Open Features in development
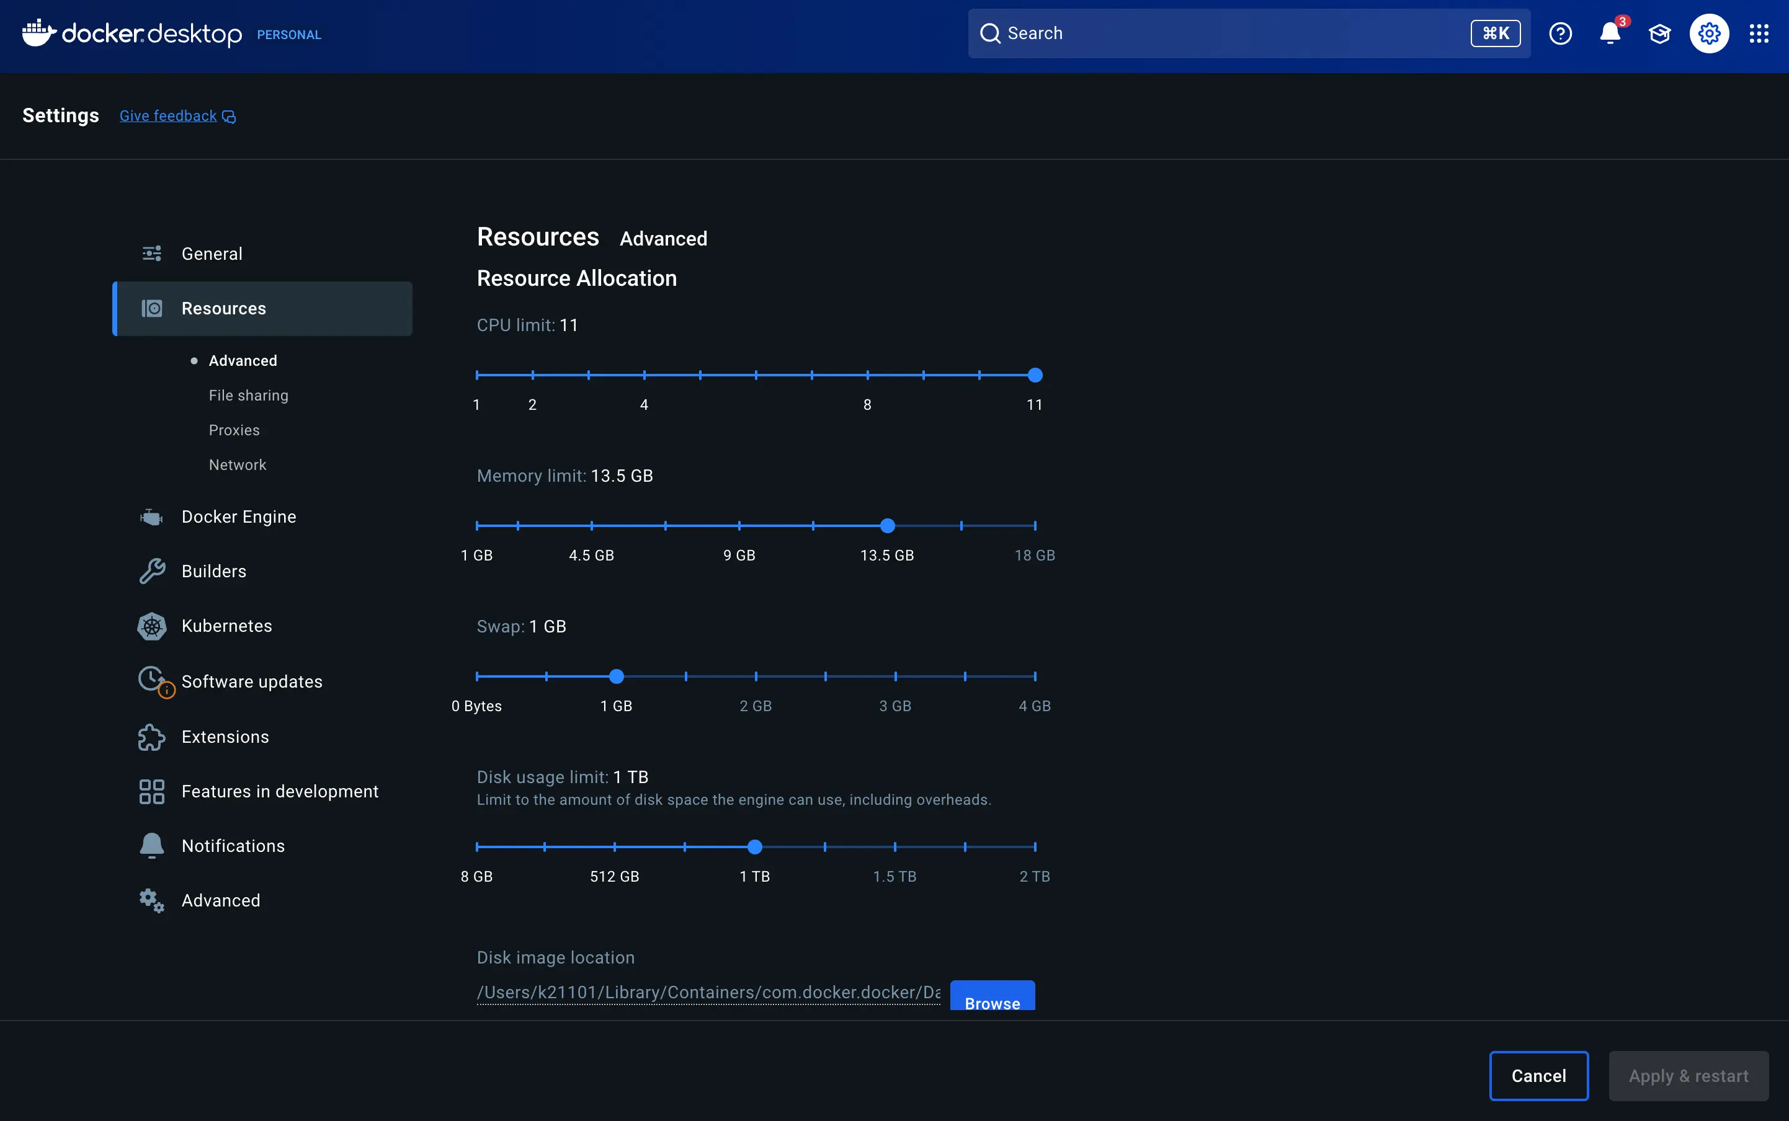The height and width of the screenshot is (1121, 1789). tap(262, 791)
